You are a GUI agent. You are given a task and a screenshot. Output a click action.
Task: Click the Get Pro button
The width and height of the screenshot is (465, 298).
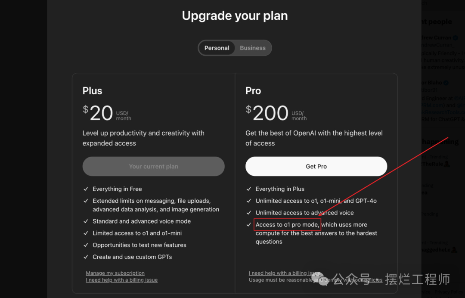(316, 166)
